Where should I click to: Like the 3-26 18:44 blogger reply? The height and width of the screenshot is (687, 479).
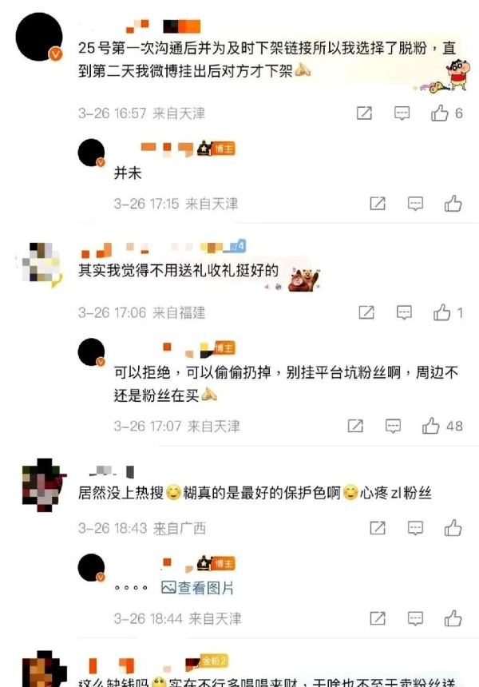pos(453,618)
